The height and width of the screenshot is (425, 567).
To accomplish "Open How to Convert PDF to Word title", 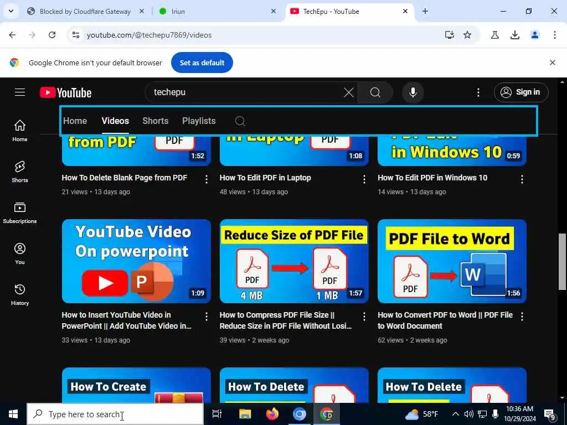I will 445,320.
